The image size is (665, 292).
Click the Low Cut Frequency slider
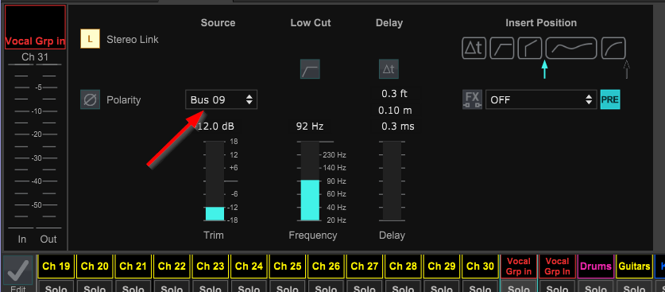[x=310, y=181]
